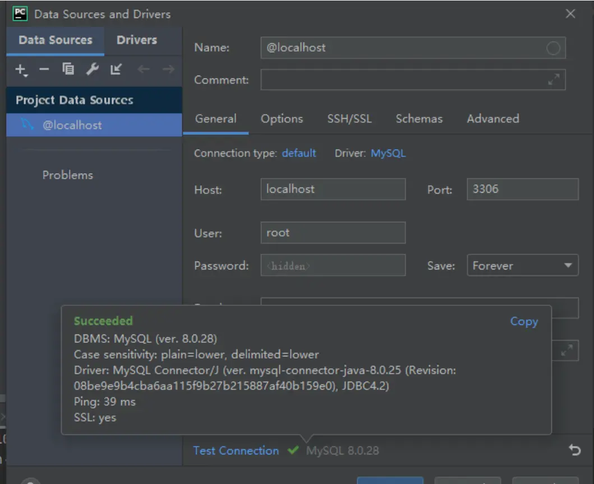Click the DBMS: MySQL (ver. 8.0.28) line
The height and width of the screenshot is (484, 594).
pos(145,339)
